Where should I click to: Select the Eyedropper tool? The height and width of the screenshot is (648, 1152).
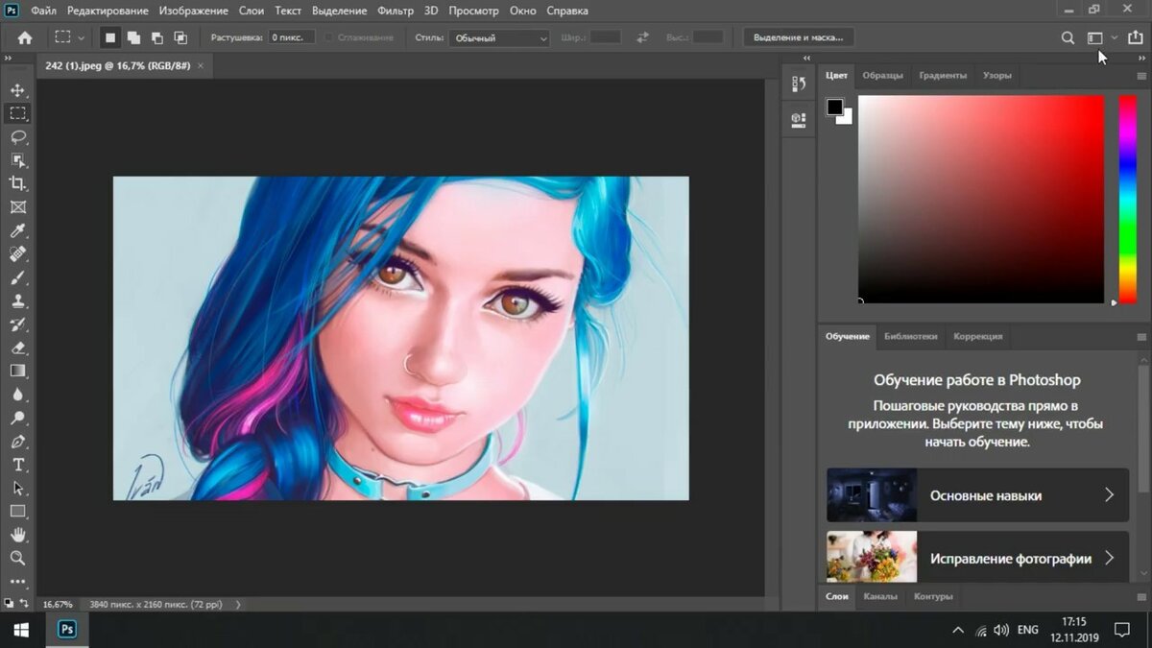click(18, 230)
